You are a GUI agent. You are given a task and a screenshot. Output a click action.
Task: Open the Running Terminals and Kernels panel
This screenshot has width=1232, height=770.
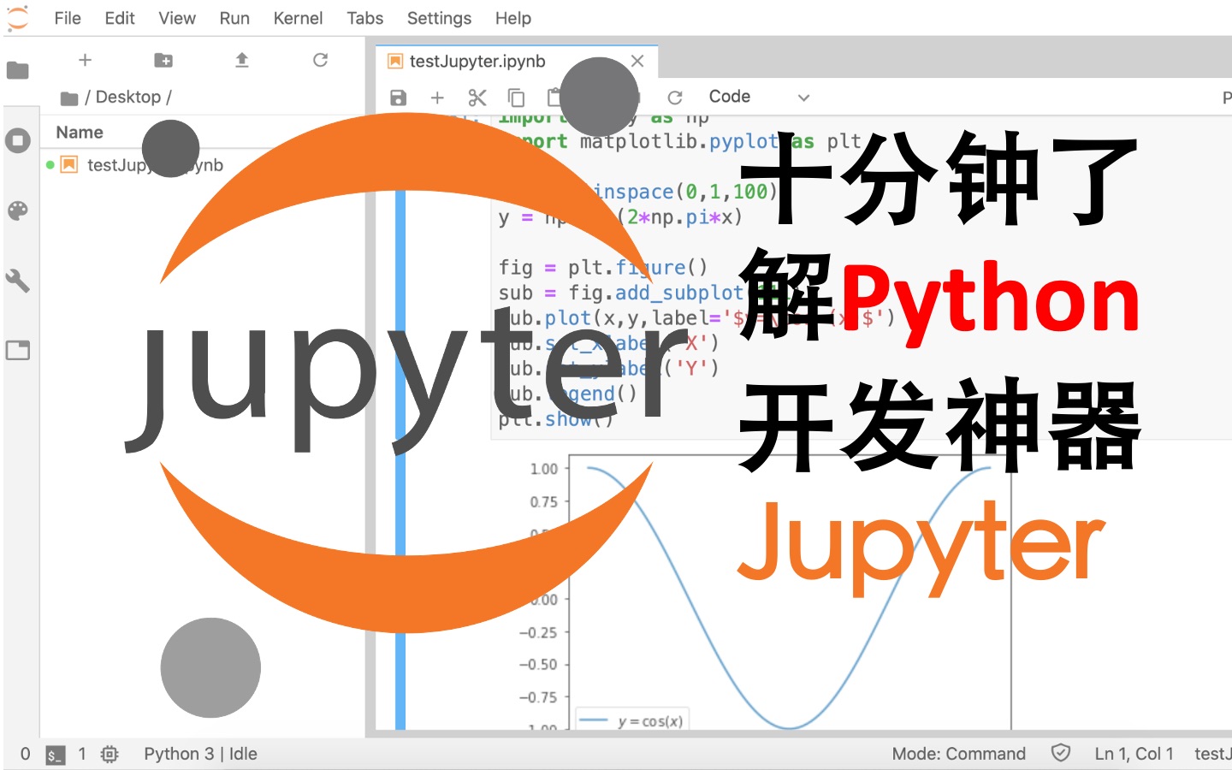[x=18, y=140]
